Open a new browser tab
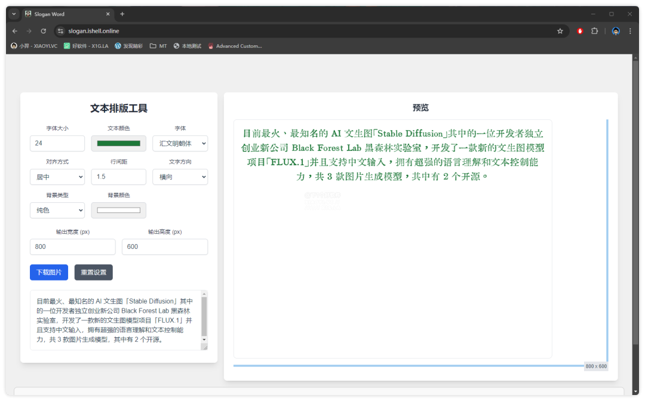Screen dimensions: 645x401 [122, 14]
